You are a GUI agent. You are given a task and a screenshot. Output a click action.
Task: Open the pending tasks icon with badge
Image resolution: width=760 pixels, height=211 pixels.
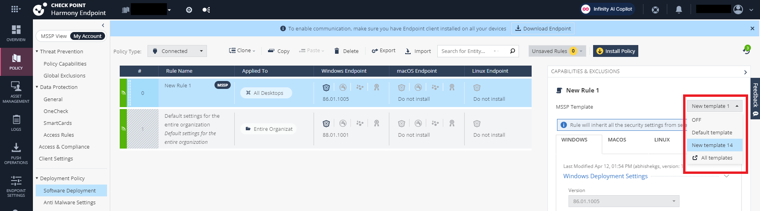[746, 50]
